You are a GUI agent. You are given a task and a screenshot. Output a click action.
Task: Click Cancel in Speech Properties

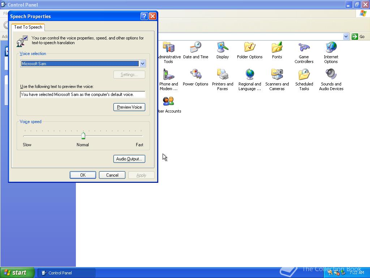click(x=112, y=175)
